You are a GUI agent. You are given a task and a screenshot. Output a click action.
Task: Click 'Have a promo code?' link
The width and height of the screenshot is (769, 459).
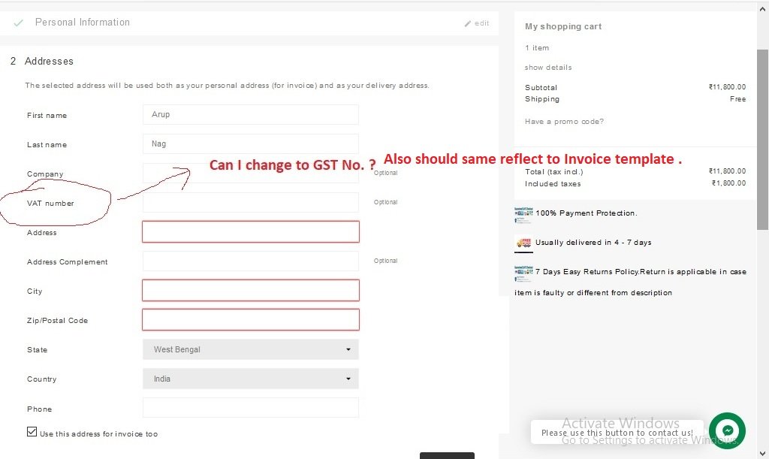pos(564,122)
